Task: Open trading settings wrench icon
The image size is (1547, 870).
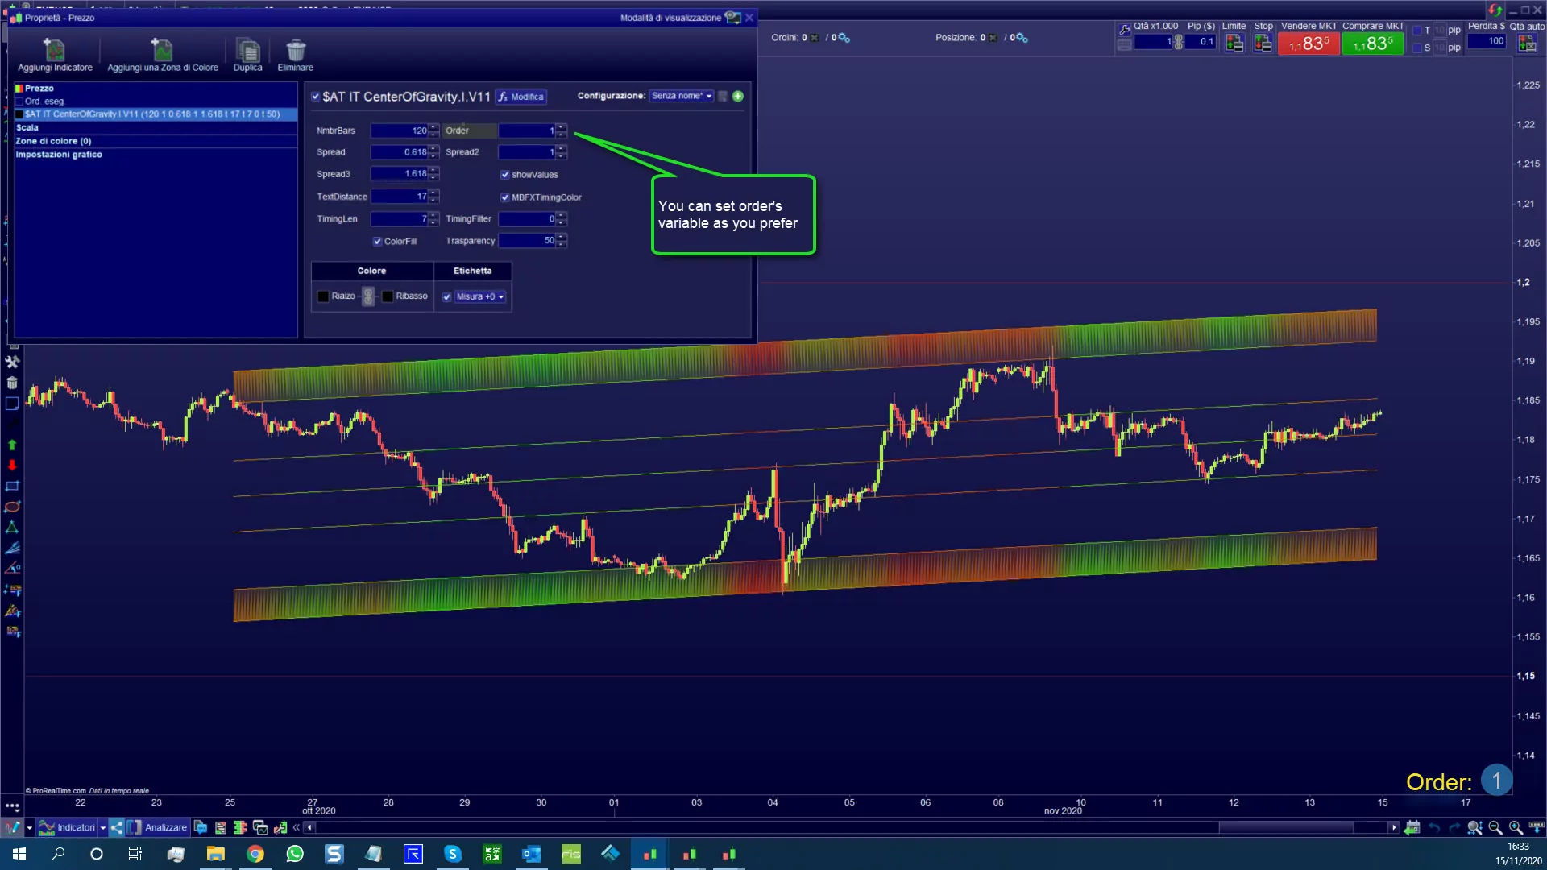Action: click(x=1124, y=29)
